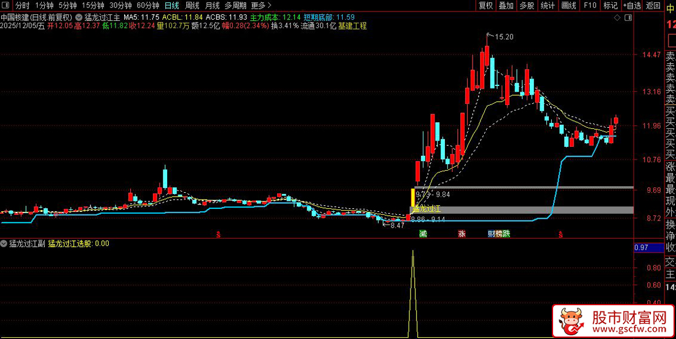
Task: Click the panel layout icon left of 分时
Action: (x=7, y=6)
